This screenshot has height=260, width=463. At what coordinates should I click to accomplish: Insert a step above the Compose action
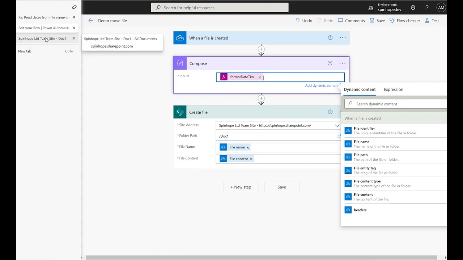click(x=261, y=49)
